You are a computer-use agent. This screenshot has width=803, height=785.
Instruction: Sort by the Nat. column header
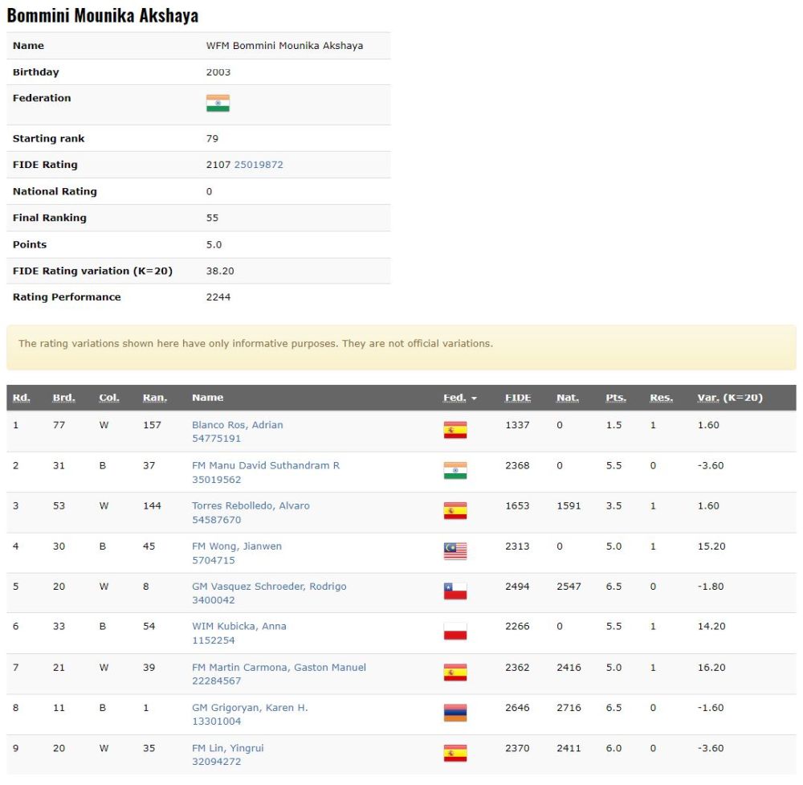pyautogui.click(x=568, y=398)
